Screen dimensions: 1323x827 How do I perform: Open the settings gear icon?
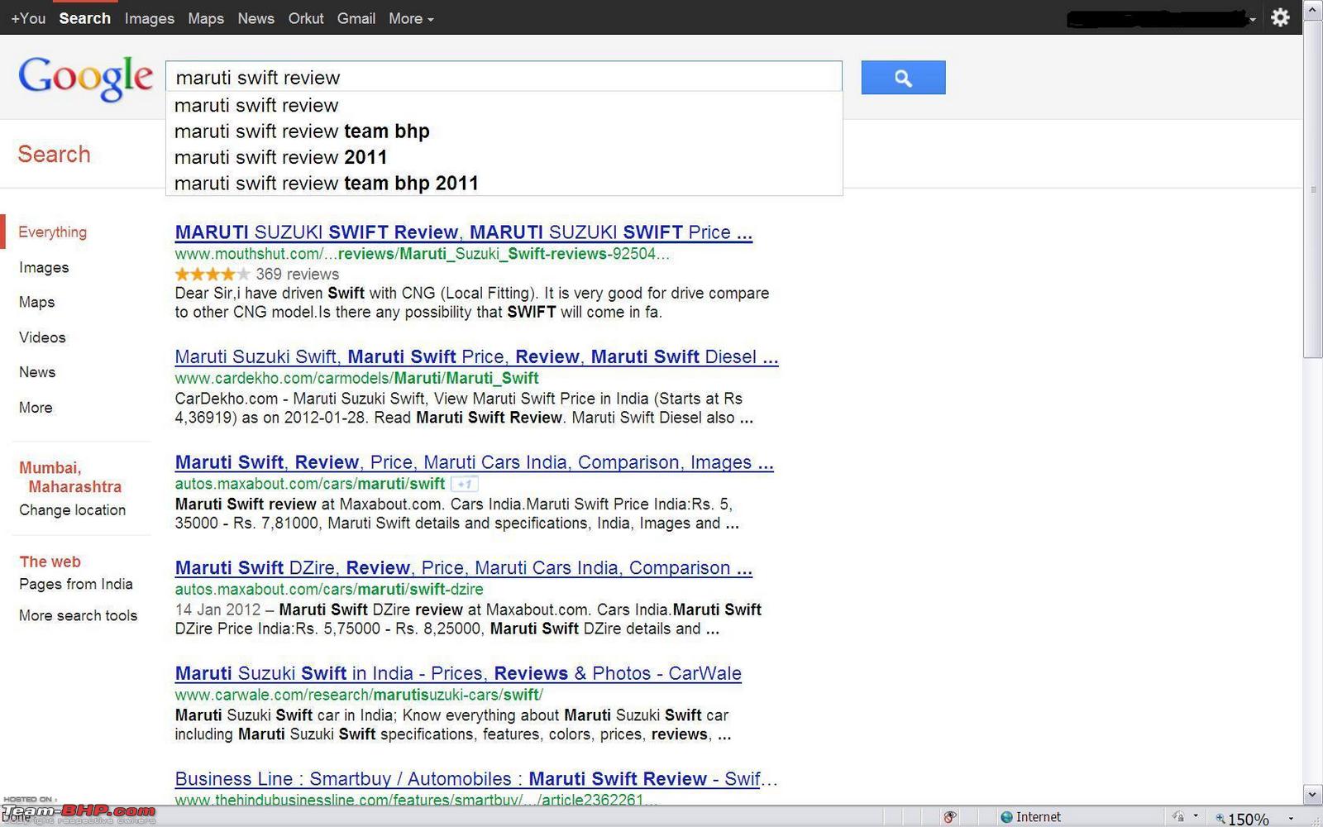coord(1280,17)
